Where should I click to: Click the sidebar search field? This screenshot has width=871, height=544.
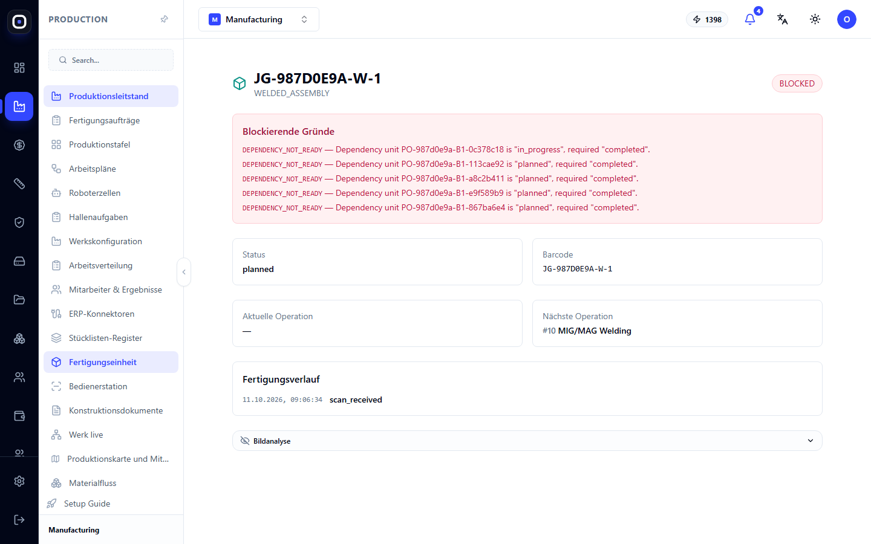tap(111, 60)
